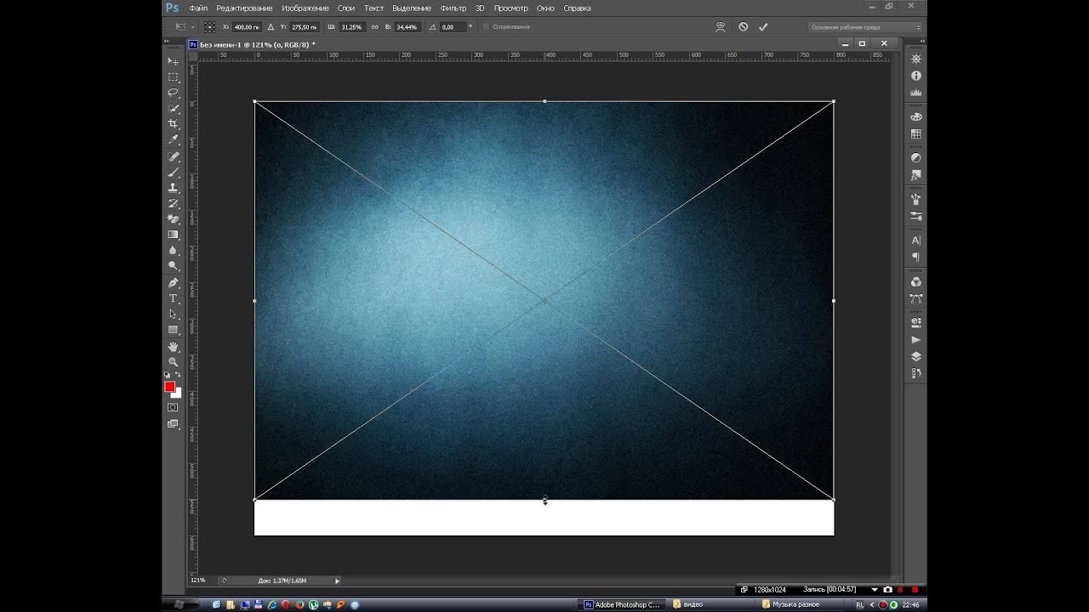Toggle the Сглаживание checkbox
The image size is (1089, 612).
pyautogui.click(x=485, y=27)
